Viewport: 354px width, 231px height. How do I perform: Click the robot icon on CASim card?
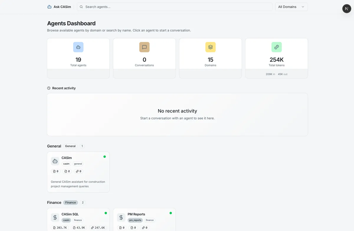tap(55, 161)
